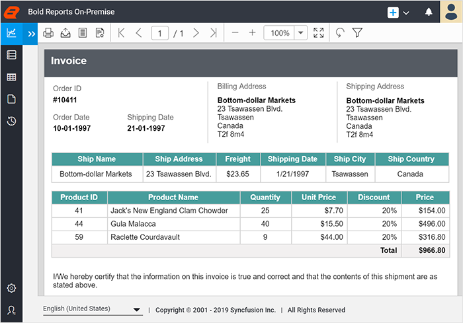This screenshot has height=323, width=463.
Task: Open the zoom level dropdown arrow
Action: 300,33
